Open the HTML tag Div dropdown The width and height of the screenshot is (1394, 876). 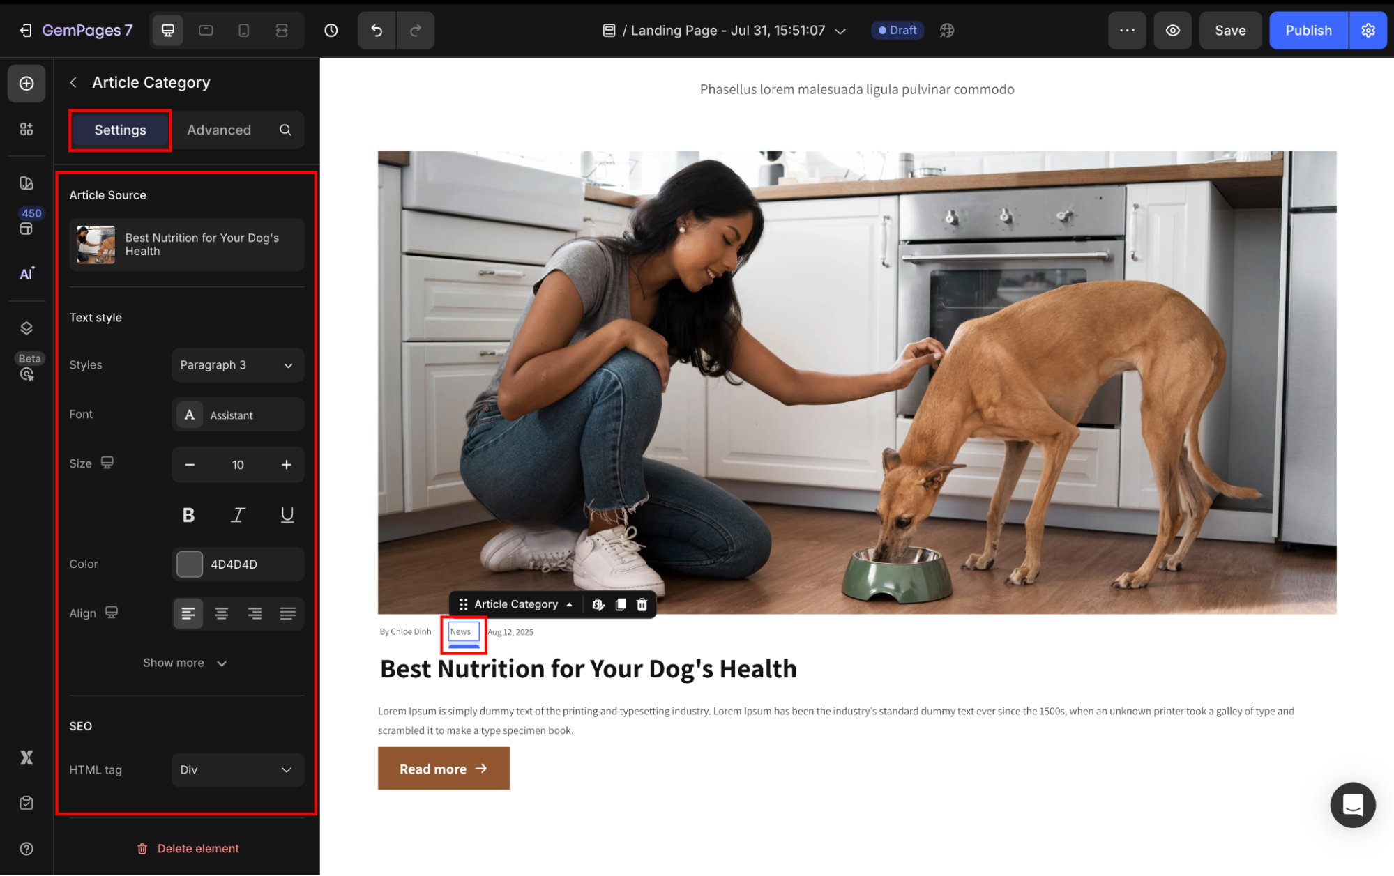[237, 770]
